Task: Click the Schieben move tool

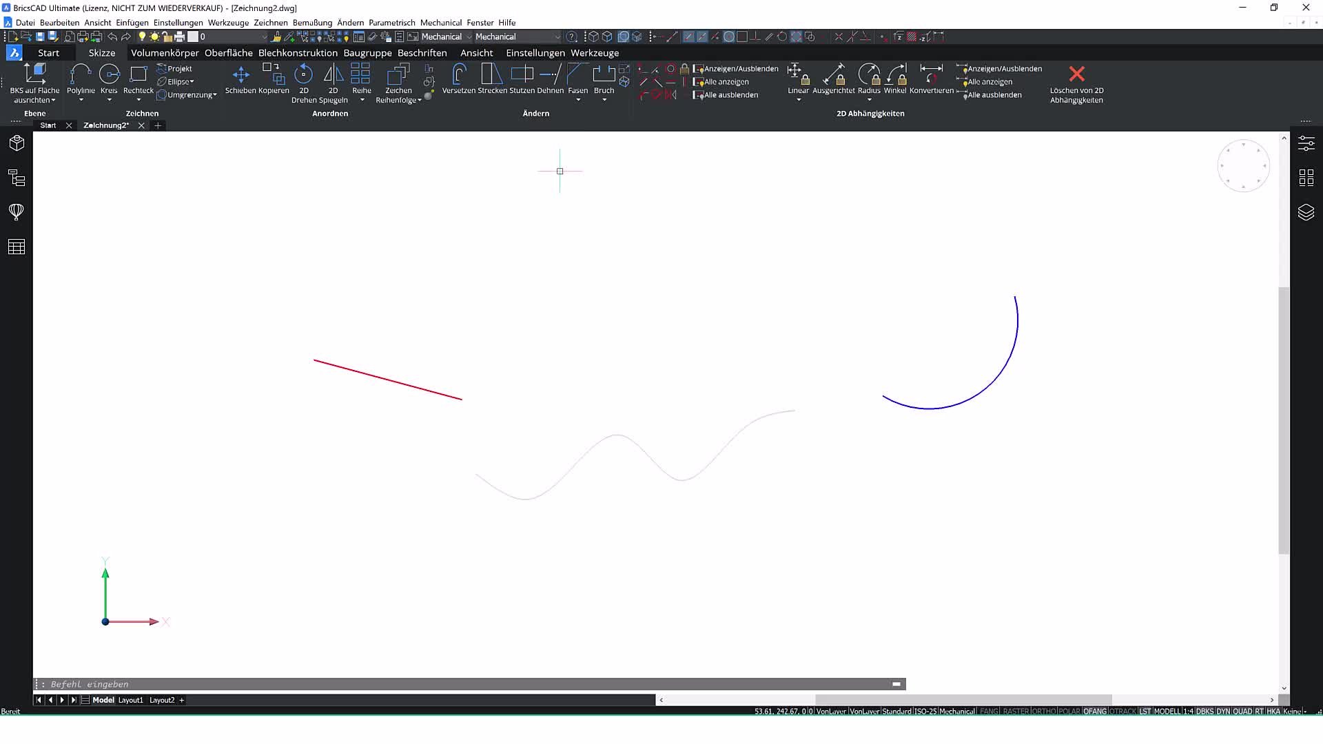Action: coord(240,78)
